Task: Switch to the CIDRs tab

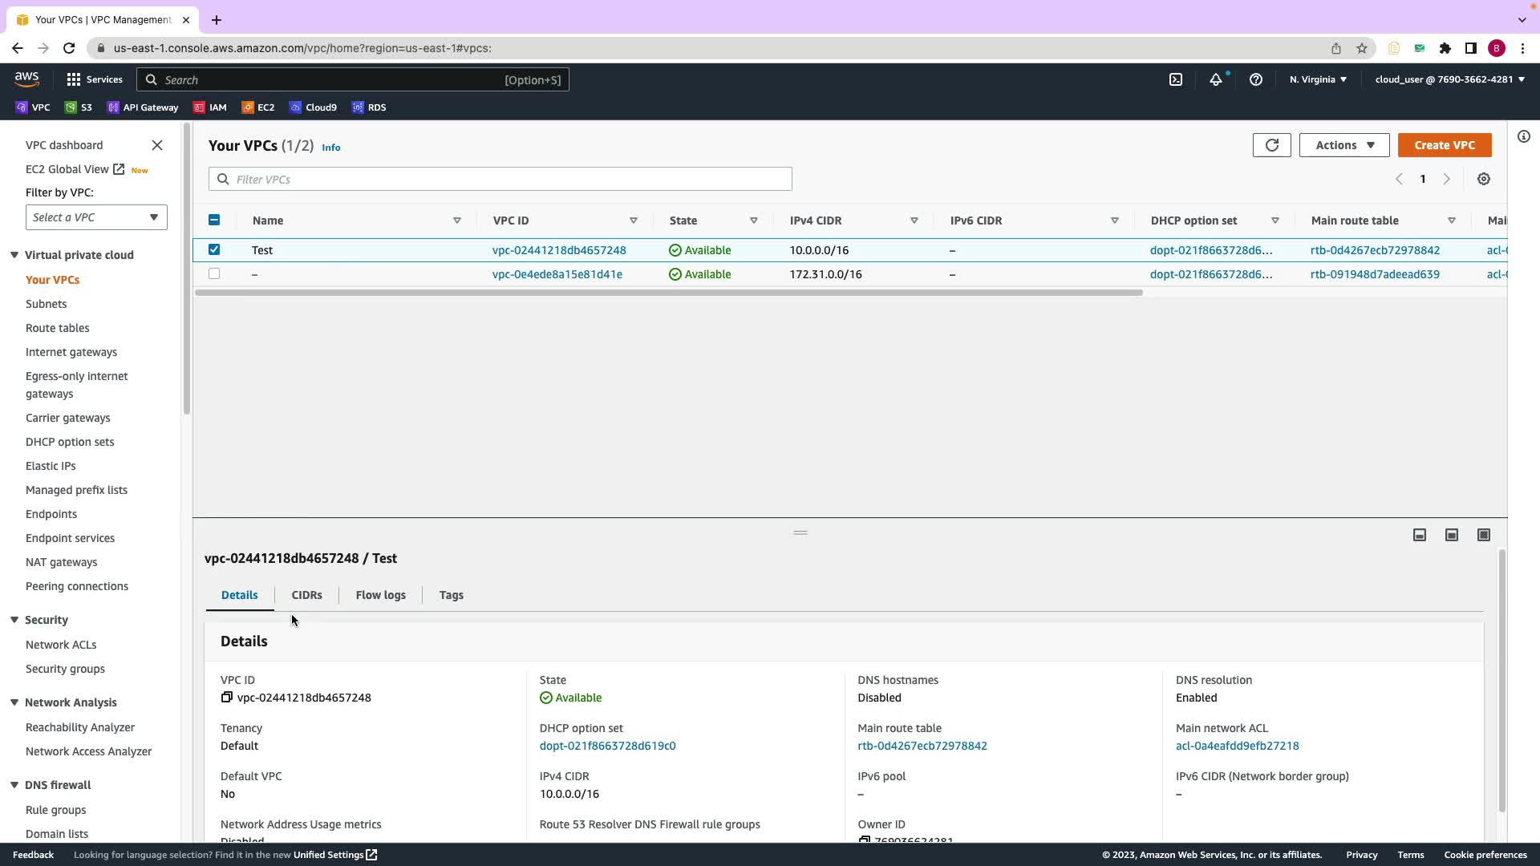Action: coord(306,595)
